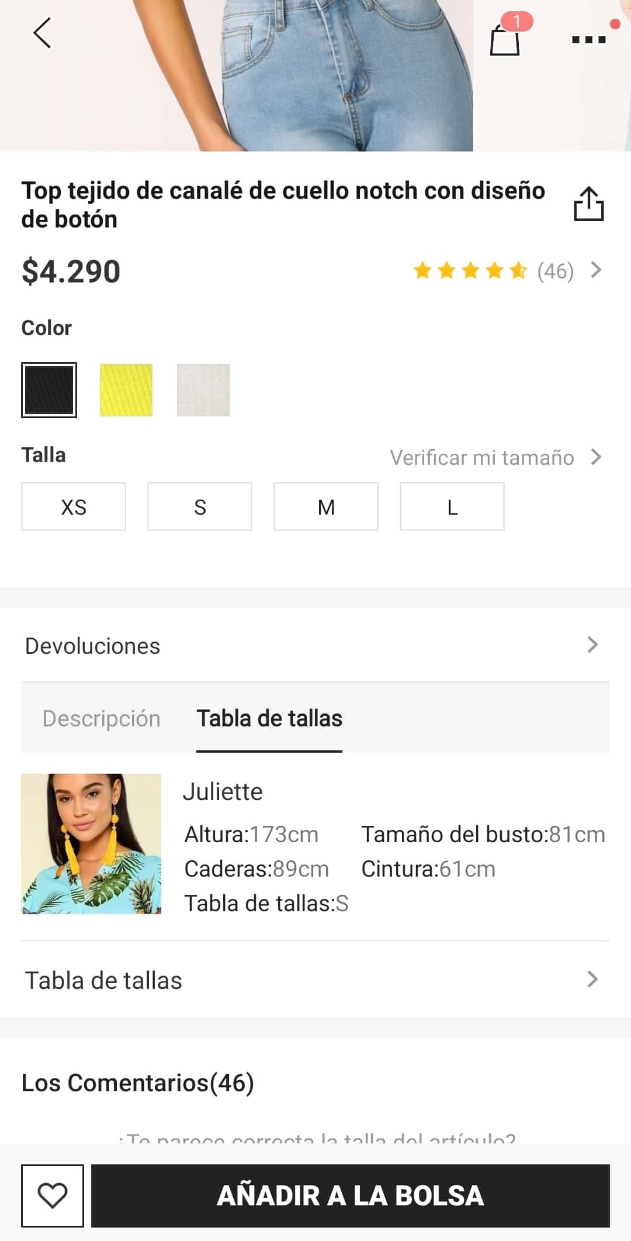Screen dimensions: 631x1241
Task: Switch to the Tabla de tallas tab
Action: (269, 718)
